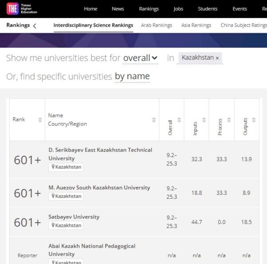Sort by Overall score arrows

click(x=179, y=120)
